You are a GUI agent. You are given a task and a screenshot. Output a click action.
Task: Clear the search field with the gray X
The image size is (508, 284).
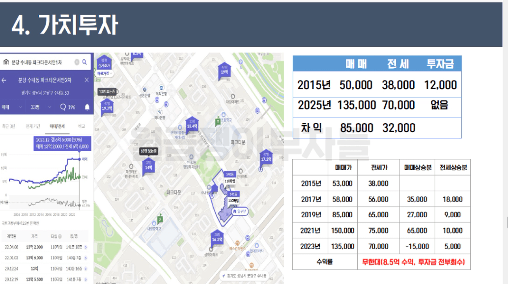coord(77,62)
